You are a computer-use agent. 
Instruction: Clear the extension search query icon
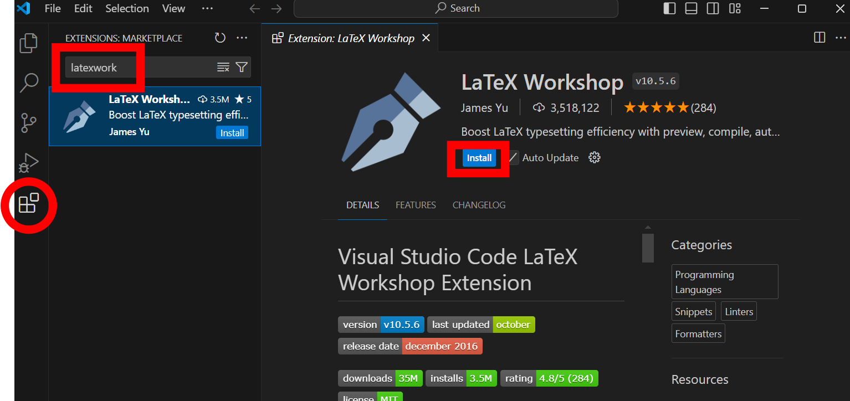[x=223, y=66]
